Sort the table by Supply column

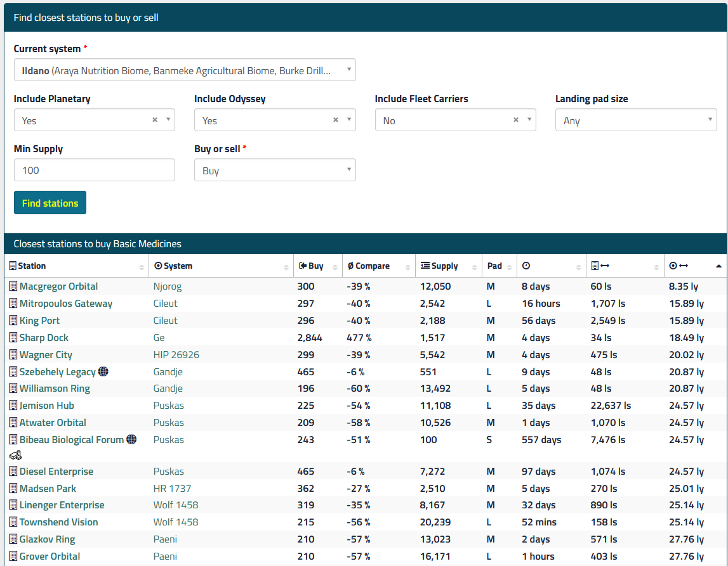click(x=449, y=266)
